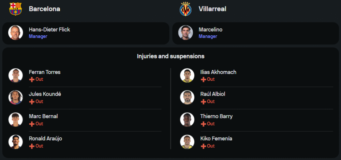Viewport: 341px width, 160px height.
Task: Click the Barcelona club crest icon
Action: coord(15,9)
